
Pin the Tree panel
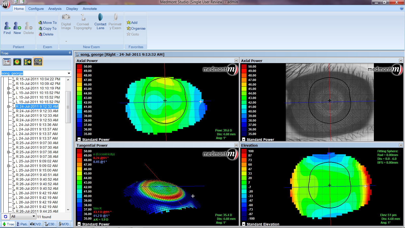pos(70,53)
